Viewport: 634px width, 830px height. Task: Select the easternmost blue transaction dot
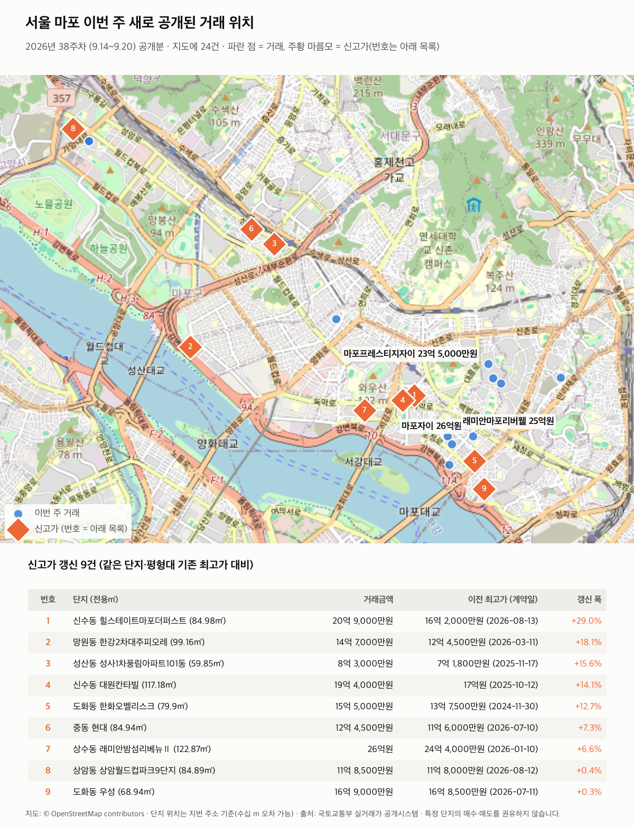[x=561, y=378]
